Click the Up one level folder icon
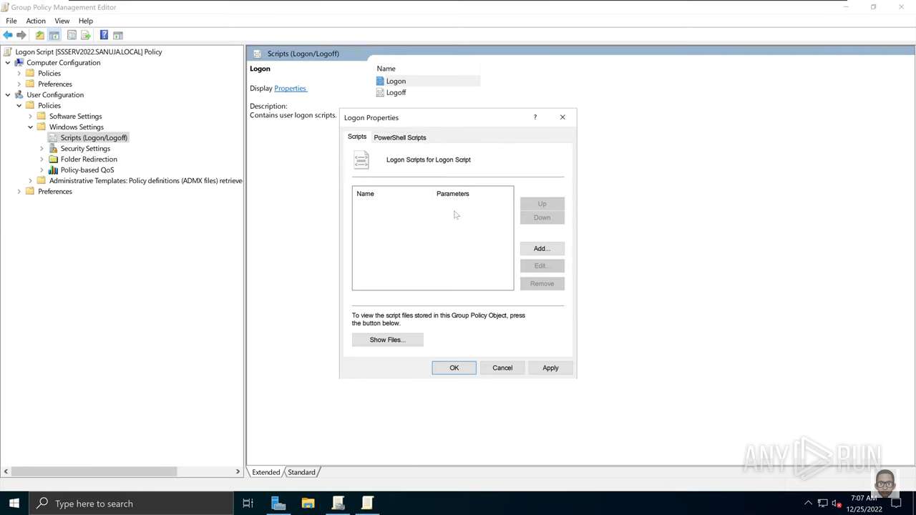 pyautogui.click(x=40, y=35)
